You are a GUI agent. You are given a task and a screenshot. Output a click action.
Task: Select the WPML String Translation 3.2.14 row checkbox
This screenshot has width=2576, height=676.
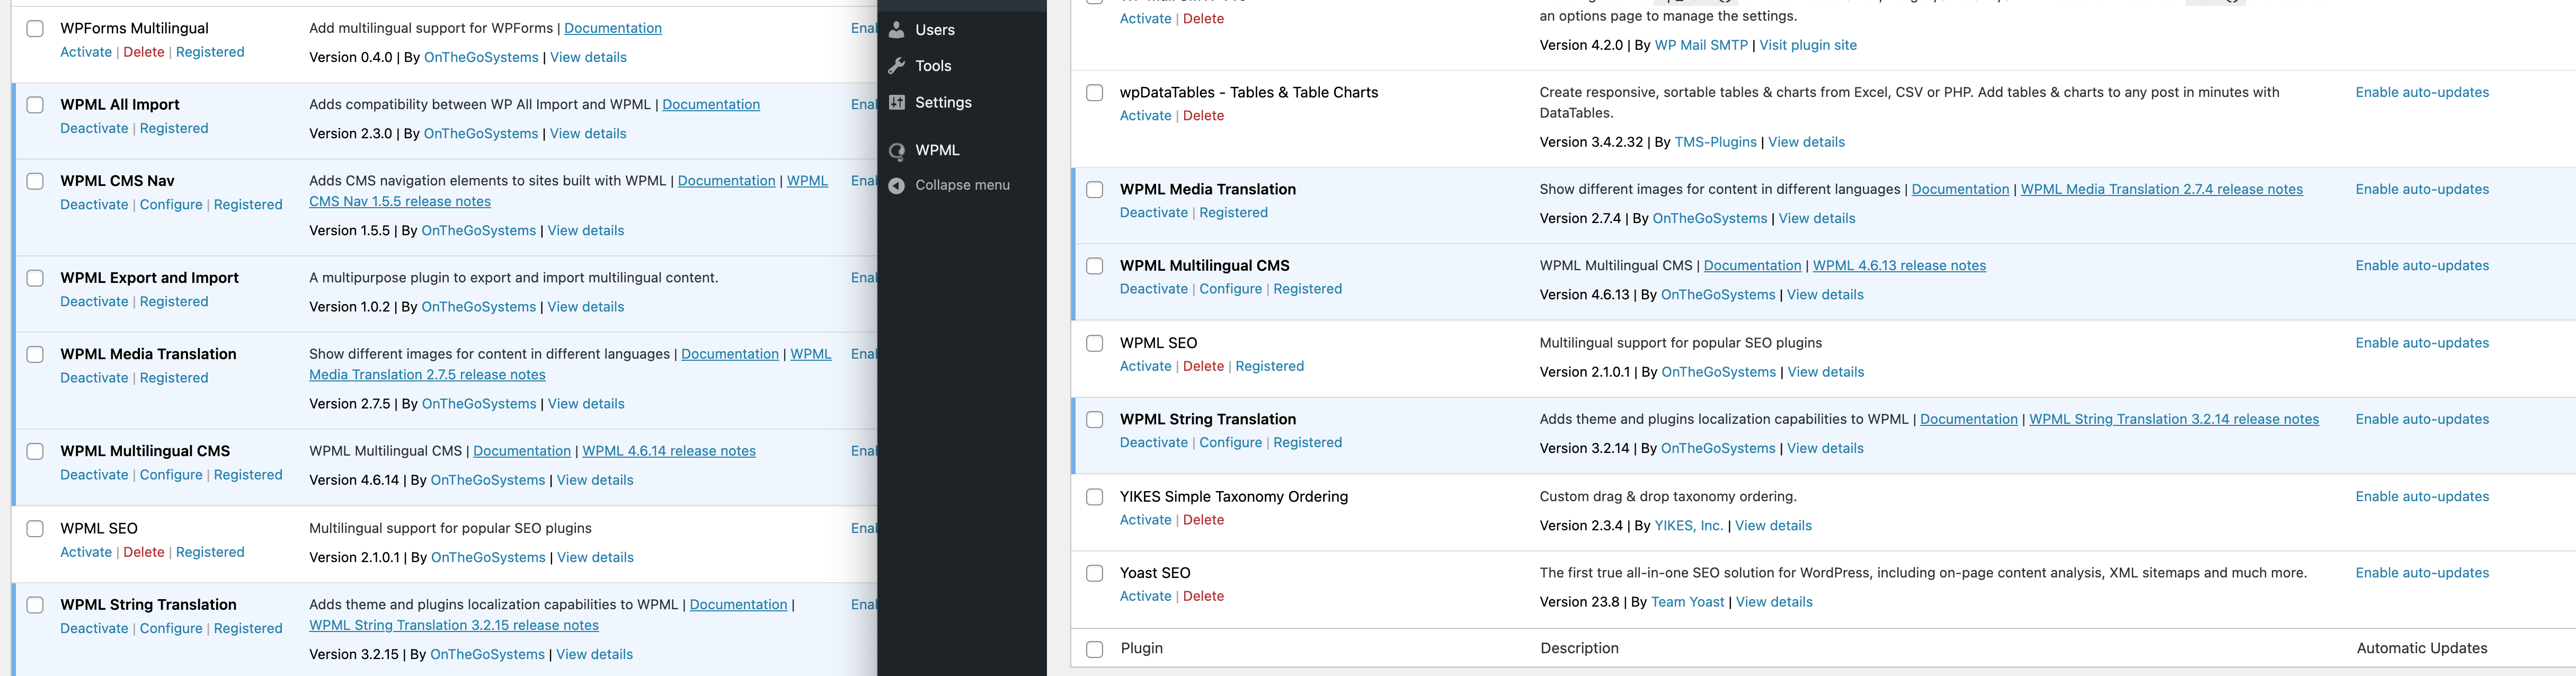coord(1095,420)
